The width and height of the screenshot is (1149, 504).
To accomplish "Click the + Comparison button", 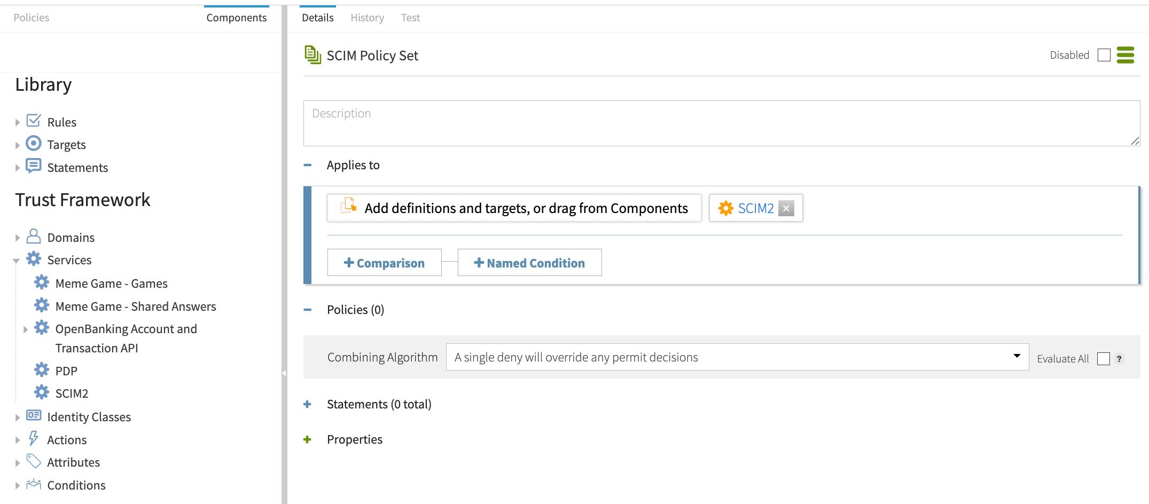I will coord(384,263).
